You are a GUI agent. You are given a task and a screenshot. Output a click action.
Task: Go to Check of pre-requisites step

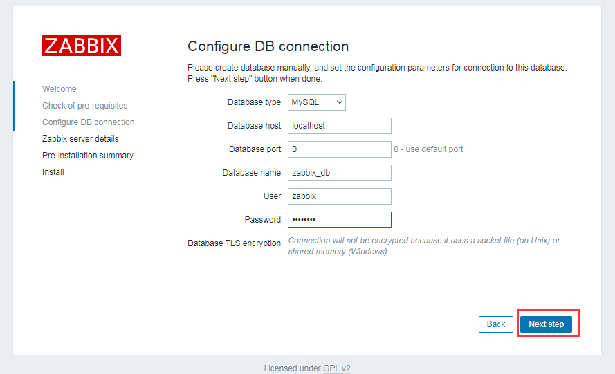point(84,106)
